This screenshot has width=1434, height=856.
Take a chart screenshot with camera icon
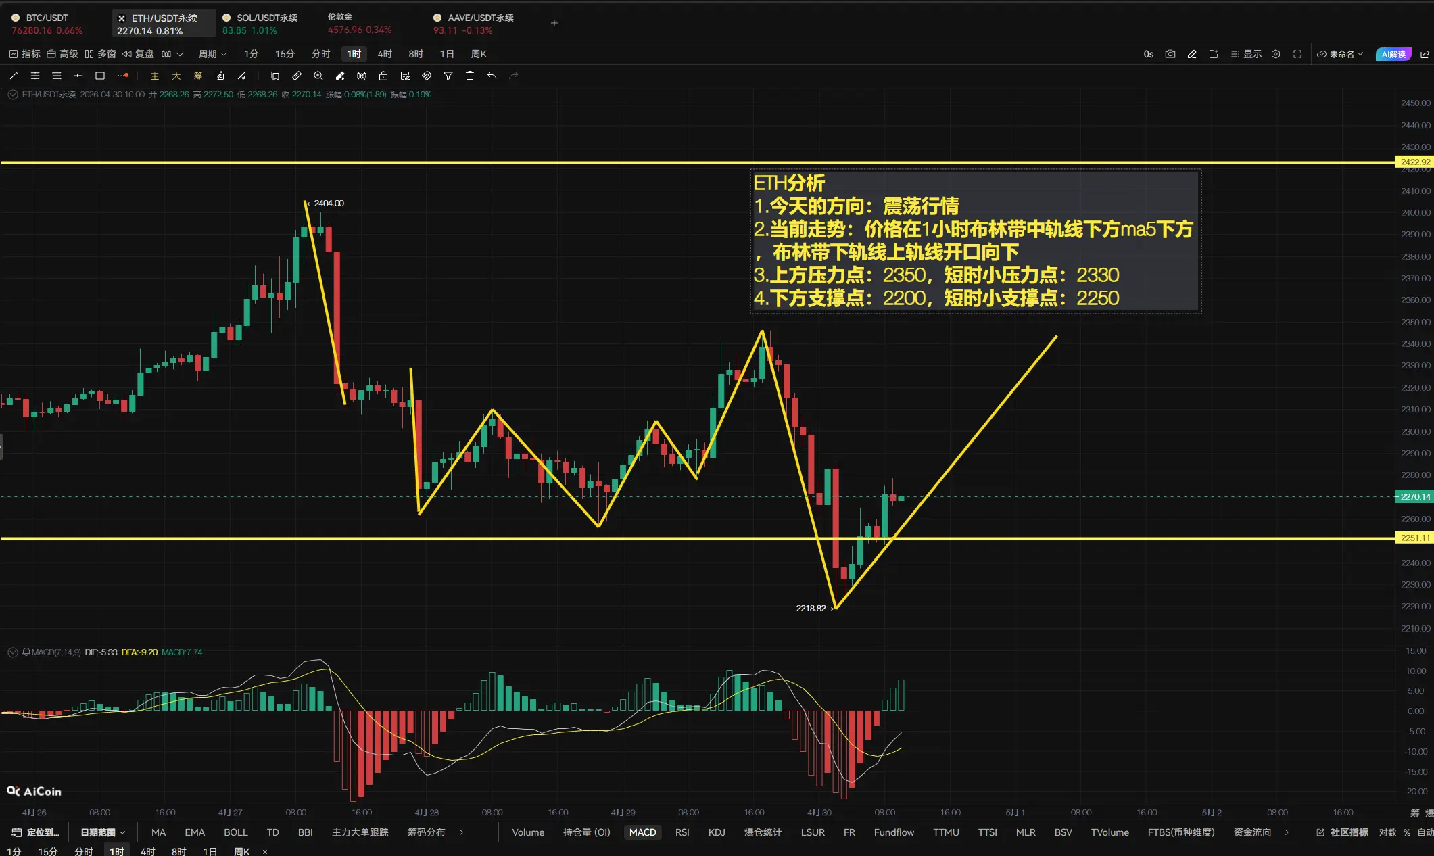1170,54
